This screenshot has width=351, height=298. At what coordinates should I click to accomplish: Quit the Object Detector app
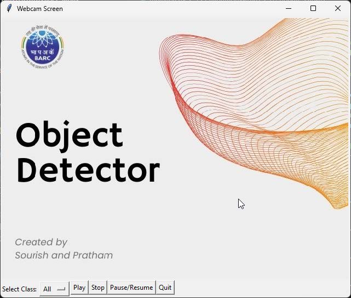[165, 288]
